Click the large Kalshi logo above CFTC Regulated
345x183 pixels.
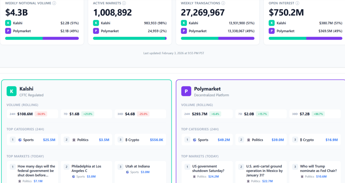11,91
